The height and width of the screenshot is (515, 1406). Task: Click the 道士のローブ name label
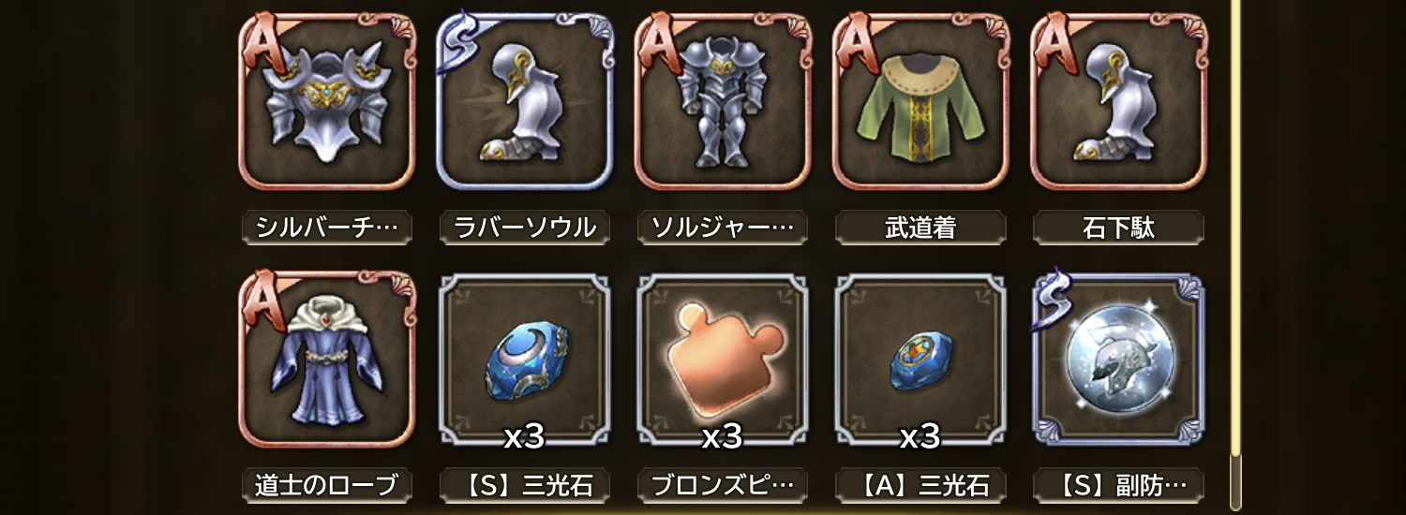pos(326,485)
